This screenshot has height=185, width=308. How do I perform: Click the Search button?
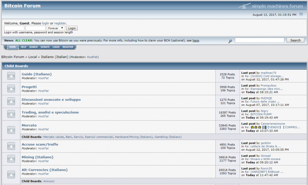pyautogui.click(x=295, y=40)
